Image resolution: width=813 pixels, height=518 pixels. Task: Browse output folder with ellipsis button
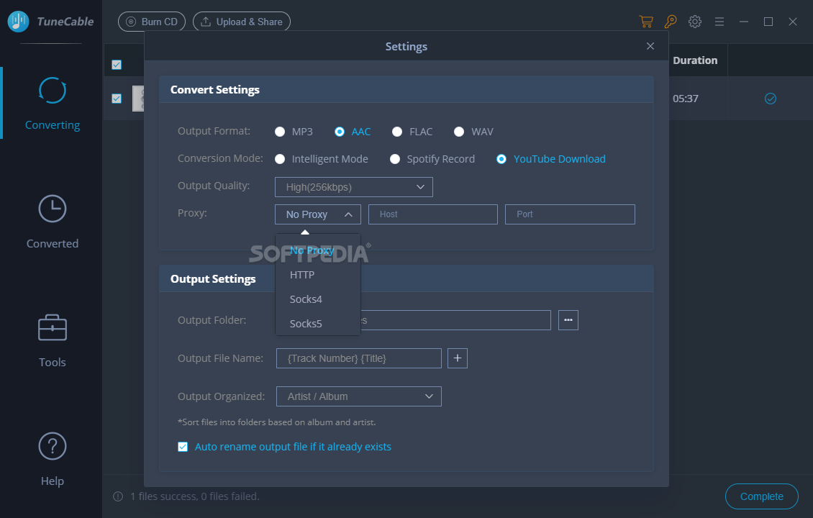tap(568, 320)
